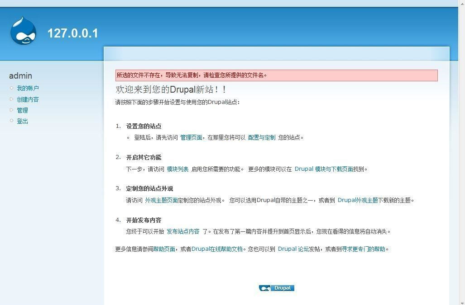Open 我的帐户 from the sidebar
The height and width of the screenshot is (305, 465).
pos(28,88)
